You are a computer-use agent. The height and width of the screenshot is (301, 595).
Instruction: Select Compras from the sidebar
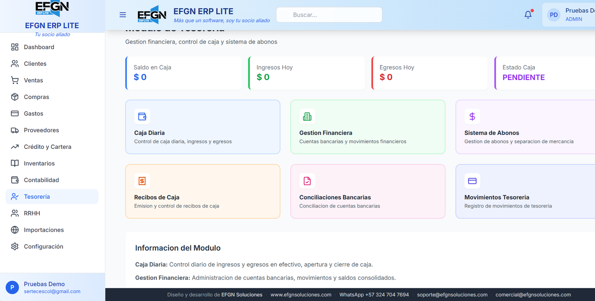pos(52,97)
